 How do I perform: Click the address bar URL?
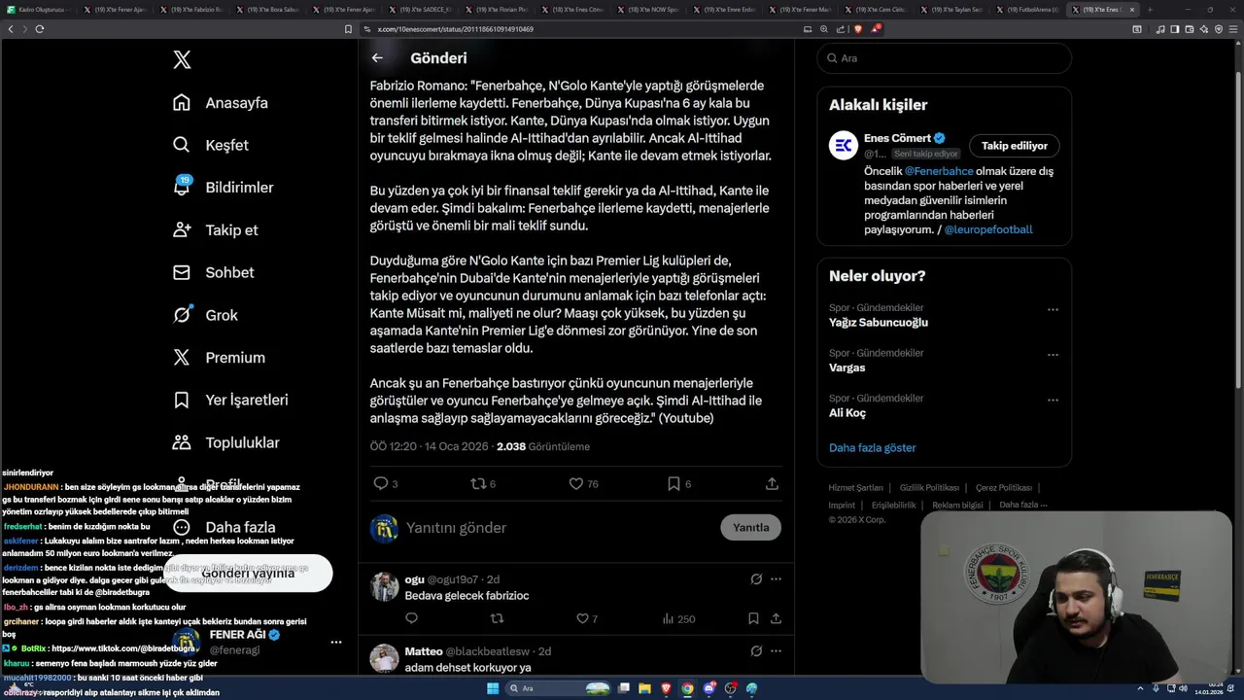[x=455, y=29]
